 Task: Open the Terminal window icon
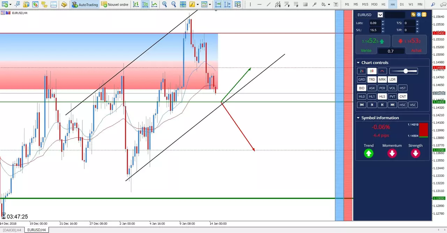coord(53,5)
